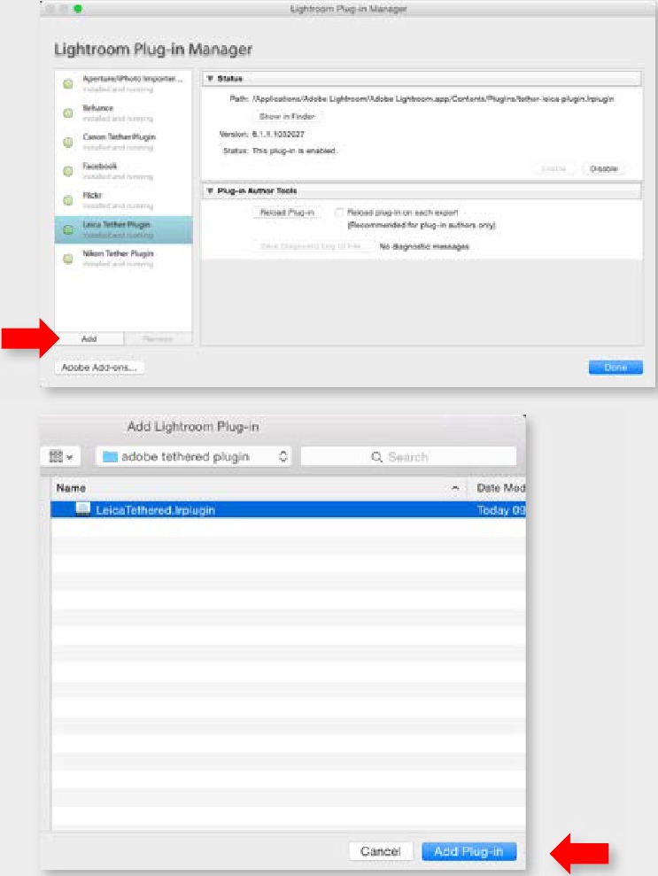Click the greyed Enable plug-in button

tap(553, 168)
